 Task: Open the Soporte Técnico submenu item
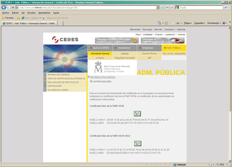pos(149,54)
